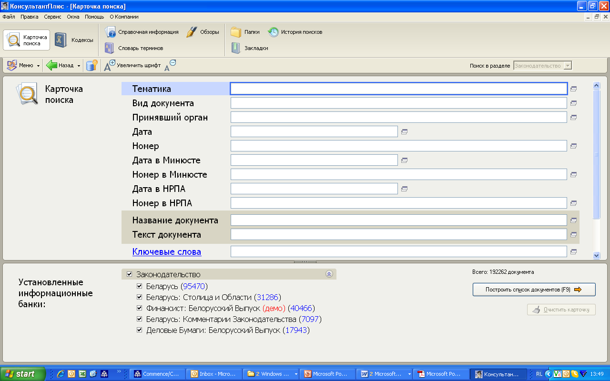Open the selection list icon for Номер
610x381 pixels.
pyautogui.click(x=574, y=146)
